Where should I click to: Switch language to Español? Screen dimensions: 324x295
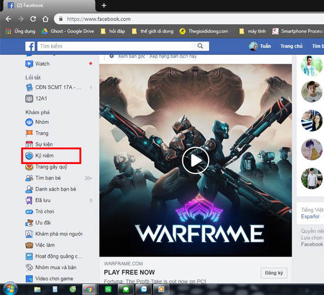pos(310,217)
